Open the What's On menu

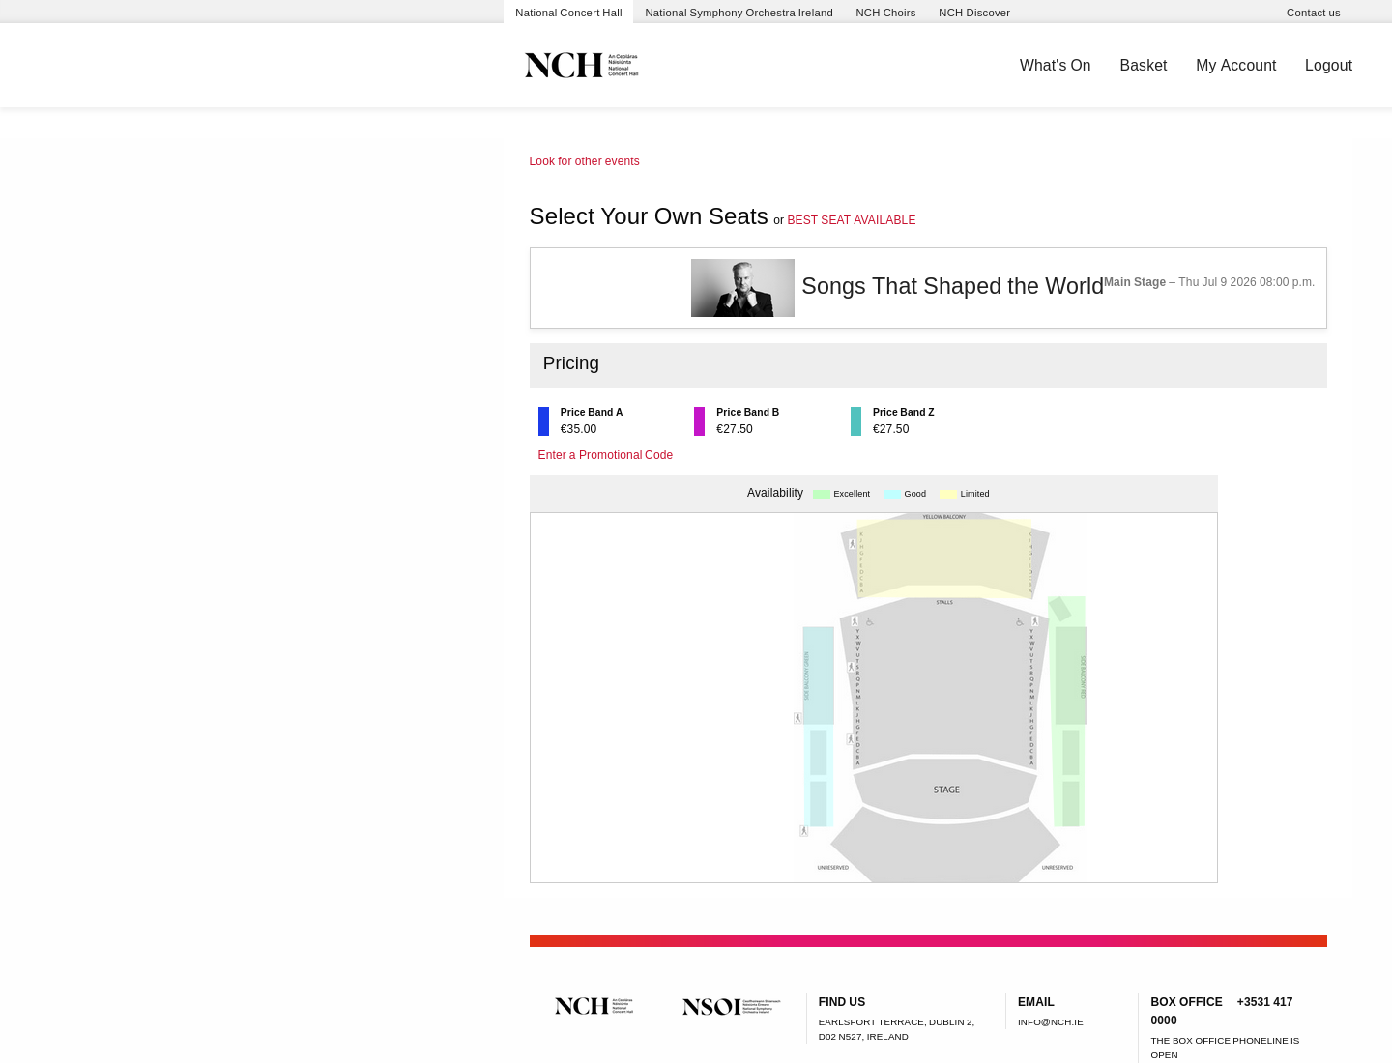pyautogui.click(x=1055, y=66)
